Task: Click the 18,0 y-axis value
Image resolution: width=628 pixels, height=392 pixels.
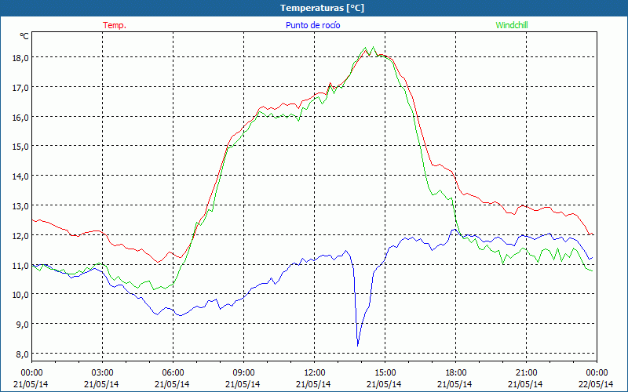Action: click(x=21, y=57)
